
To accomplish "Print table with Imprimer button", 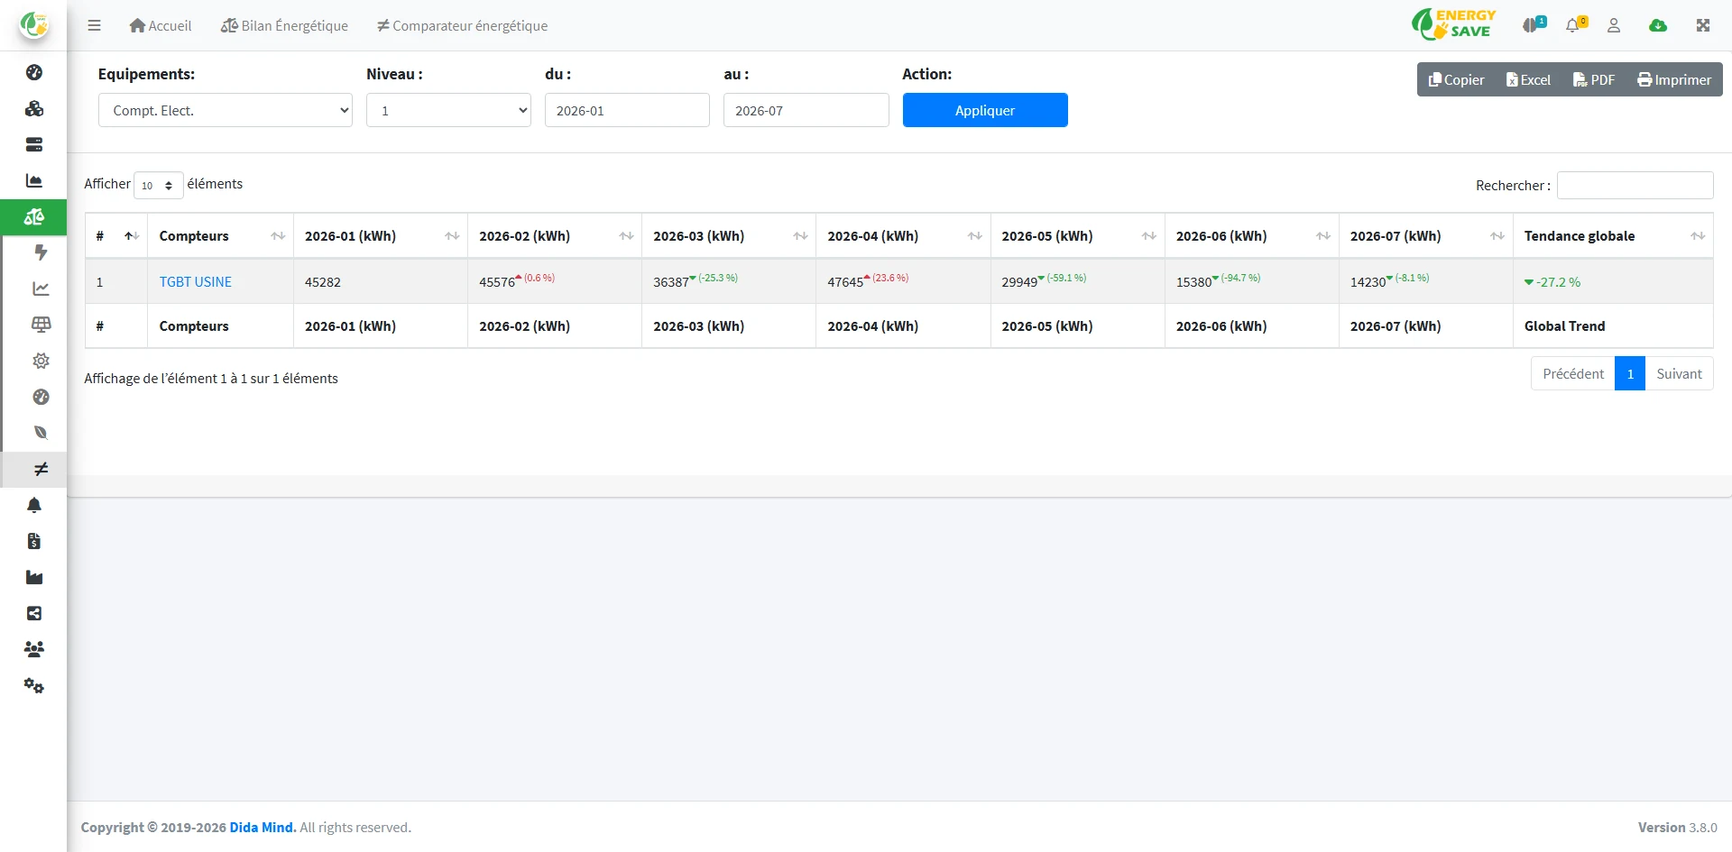I will (x=1674, y=79).
